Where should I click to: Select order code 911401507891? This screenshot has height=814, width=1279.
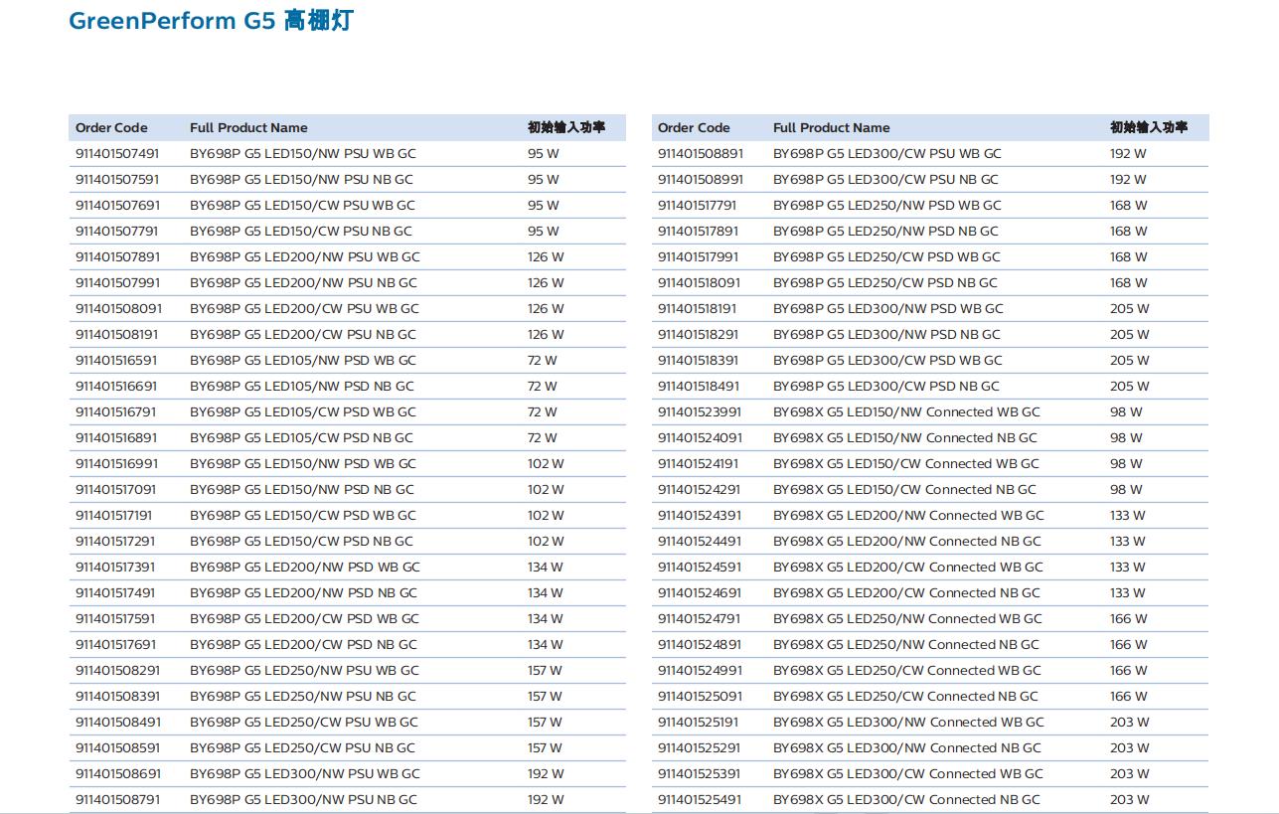click(117, 257)
